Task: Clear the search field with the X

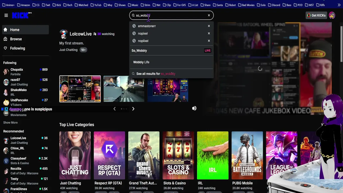Action: point(209,15)
